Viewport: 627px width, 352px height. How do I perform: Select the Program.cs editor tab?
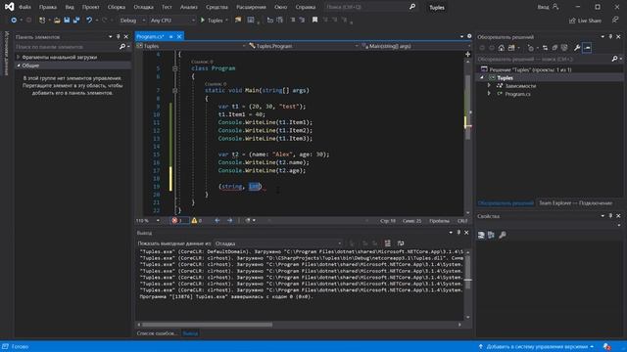150,36
